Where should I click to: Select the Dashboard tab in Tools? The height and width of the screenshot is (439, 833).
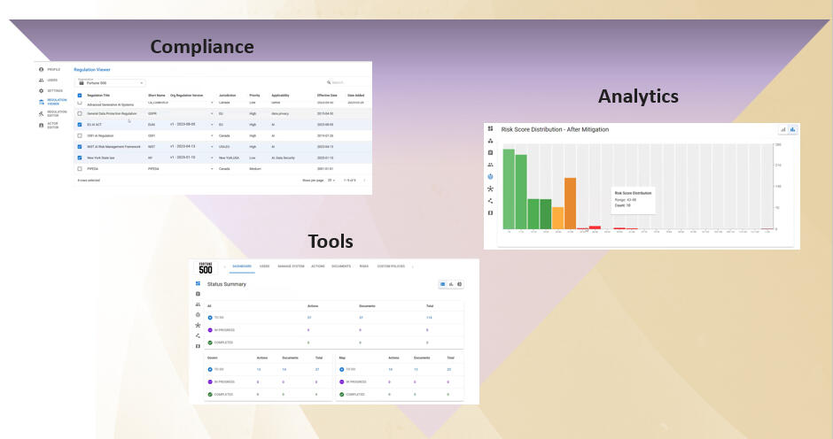[x=242, y=266]
